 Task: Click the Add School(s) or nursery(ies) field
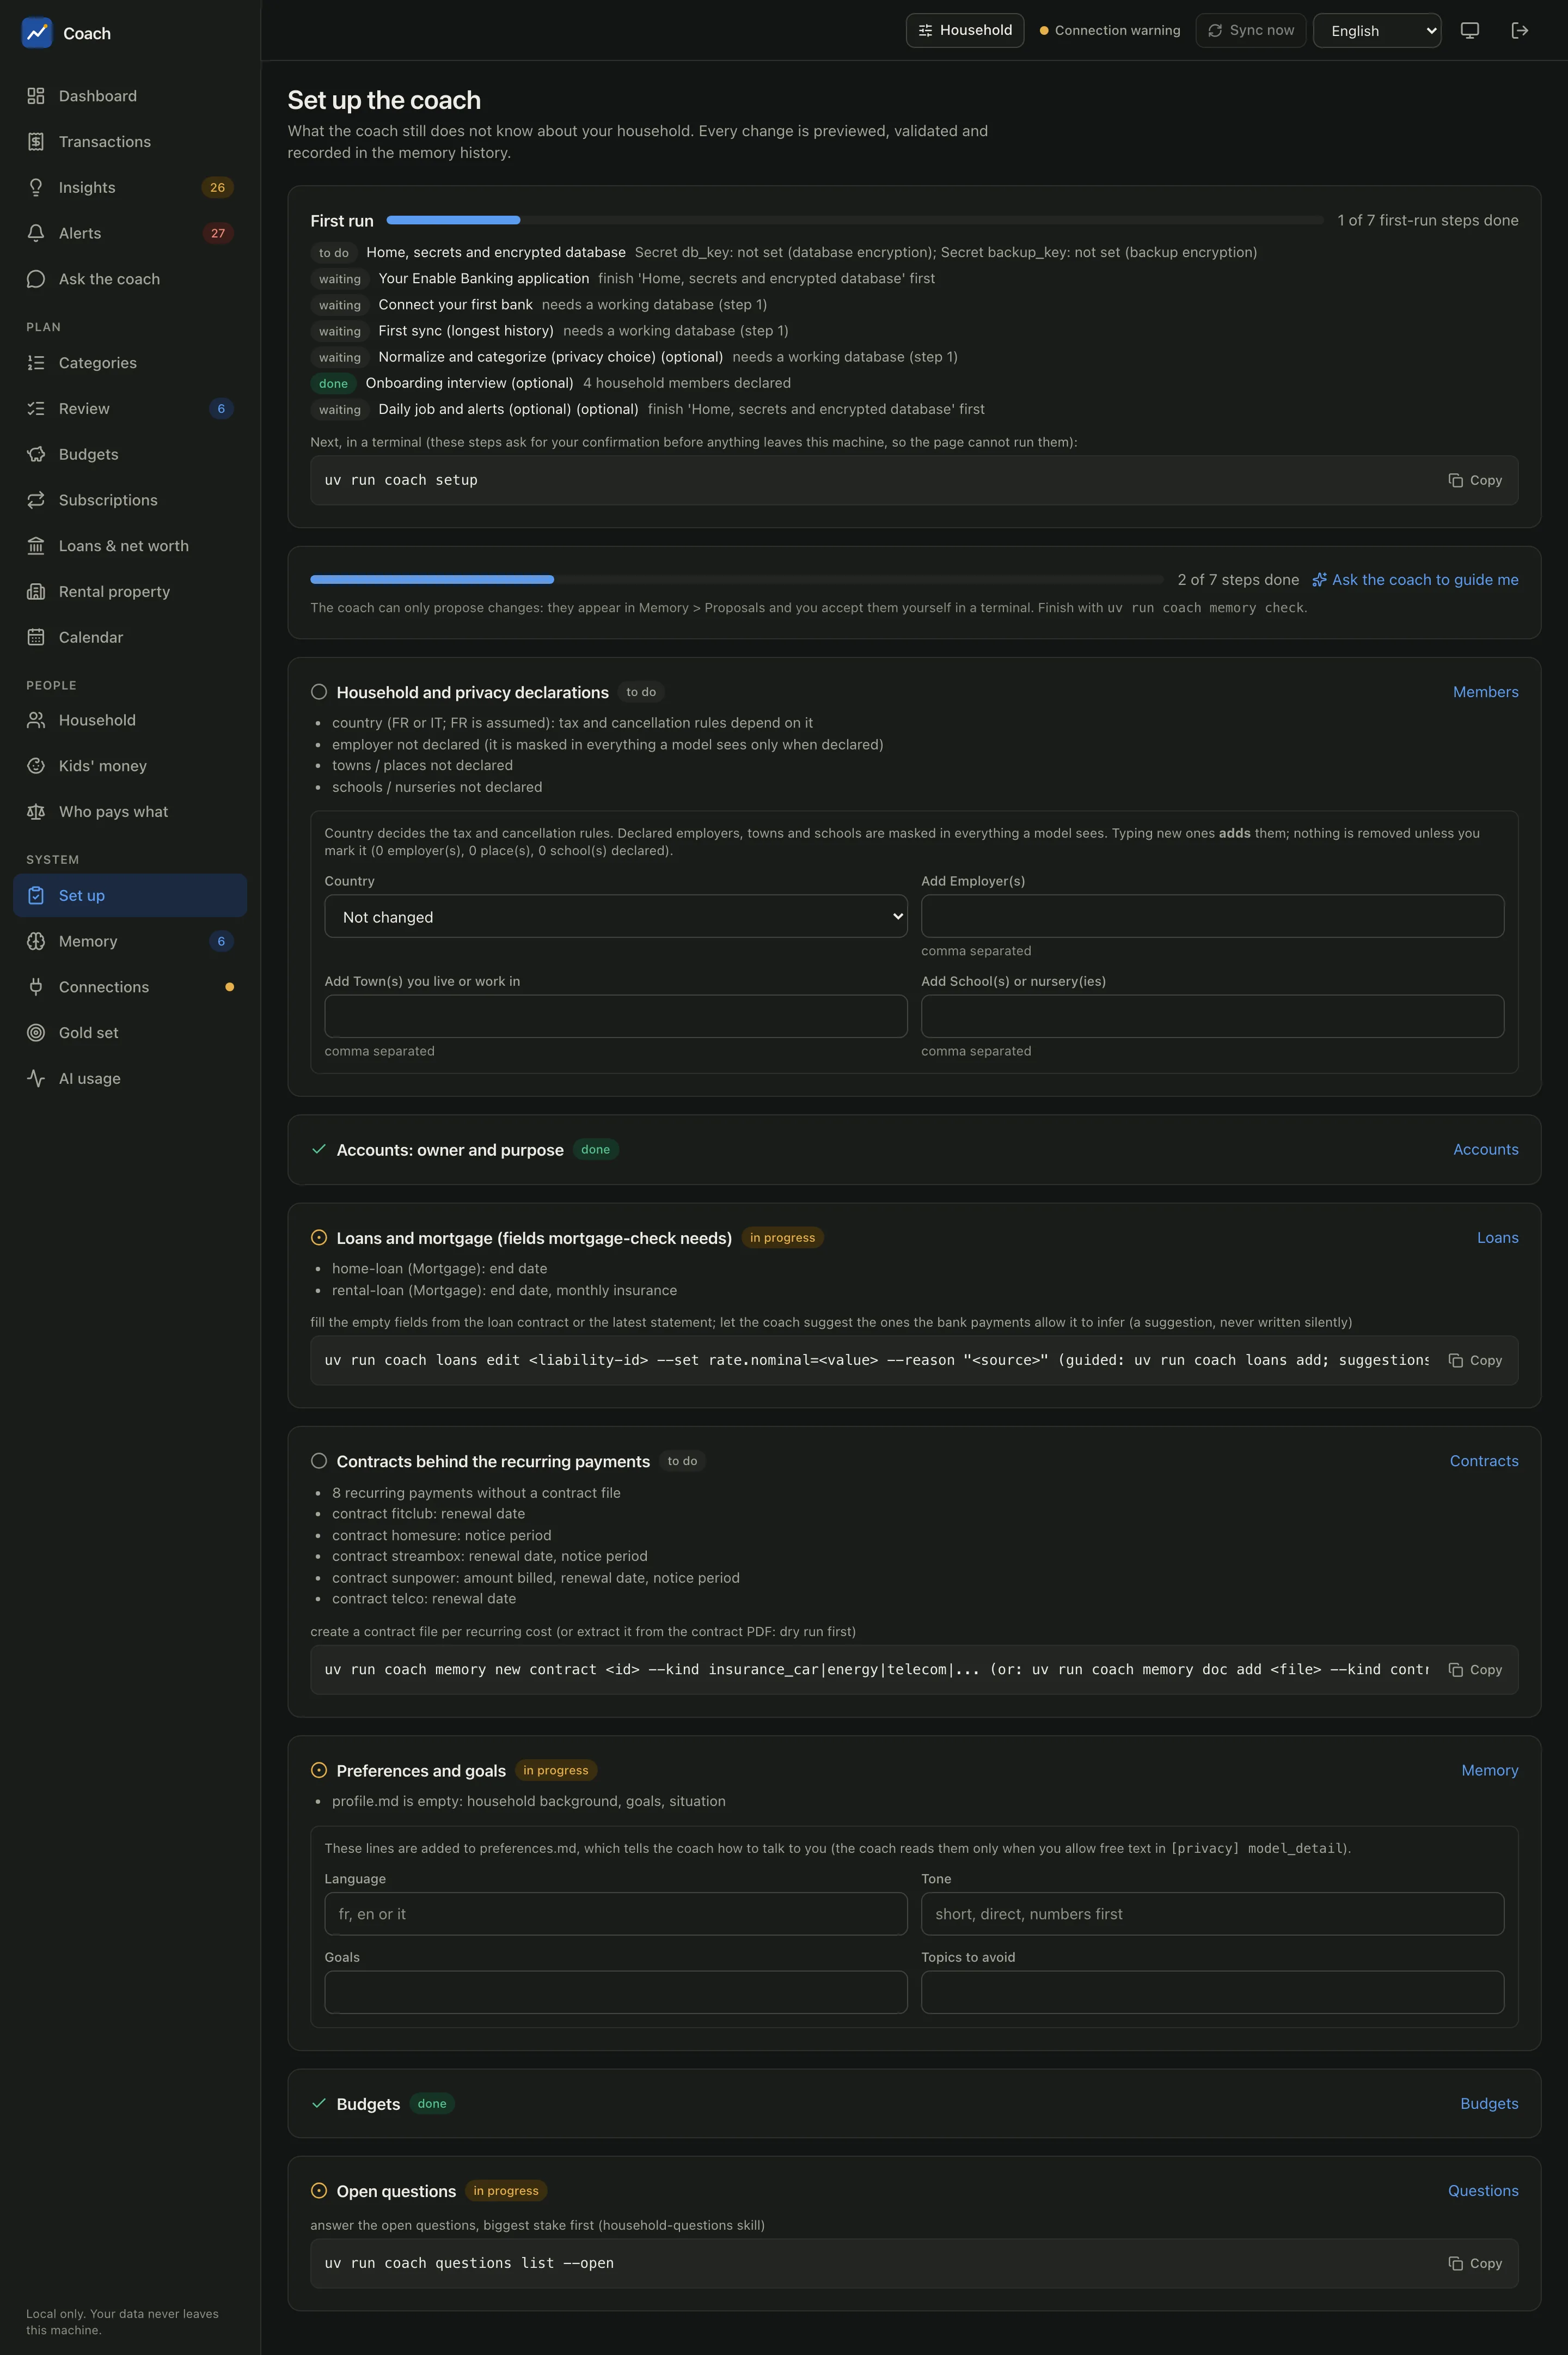point(1212,1016)
